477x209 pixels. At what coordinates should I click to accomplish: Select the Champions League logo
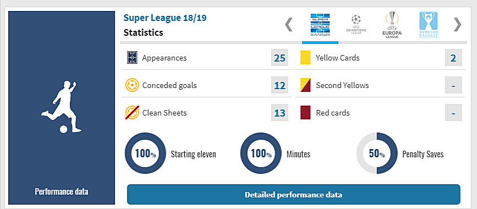(x=356, y=25)
